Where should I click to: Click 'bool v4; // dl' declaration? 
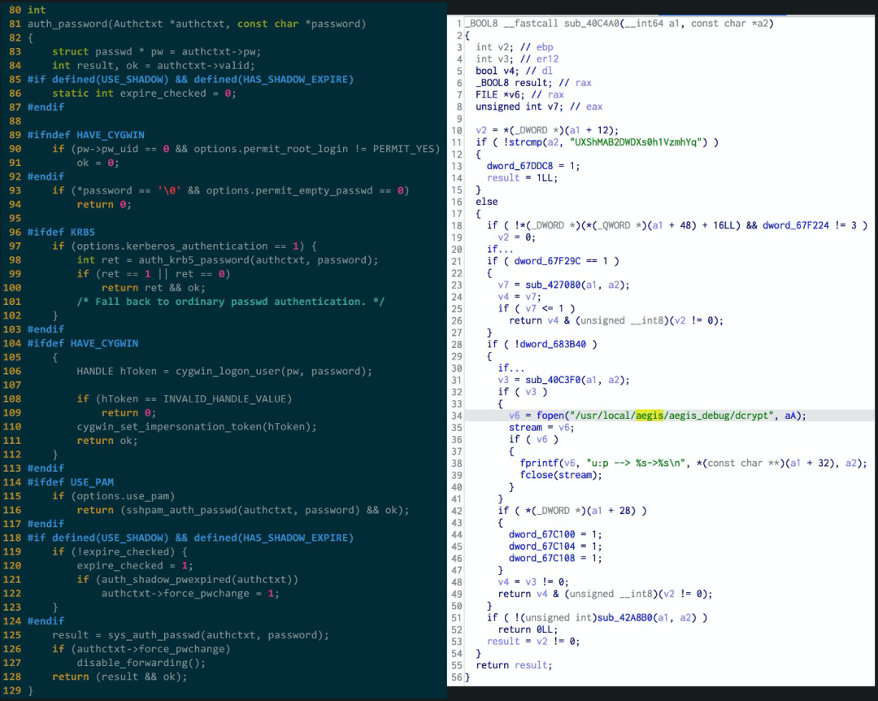(514, 71)
